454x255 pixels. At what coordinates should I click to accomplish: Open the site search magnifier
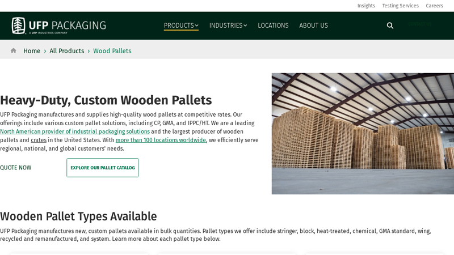[390, 25]
